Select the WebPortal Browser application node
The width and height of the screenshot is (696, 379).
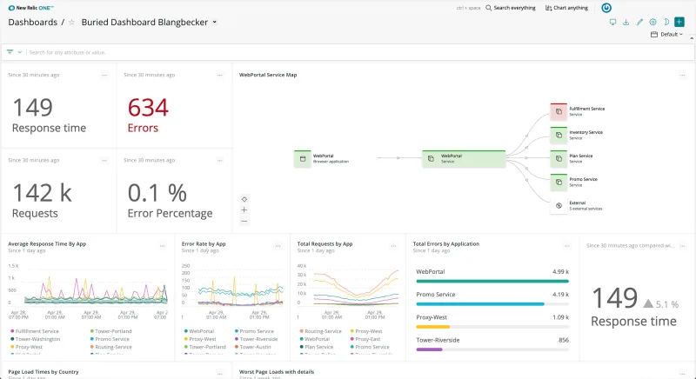(302, 159)
